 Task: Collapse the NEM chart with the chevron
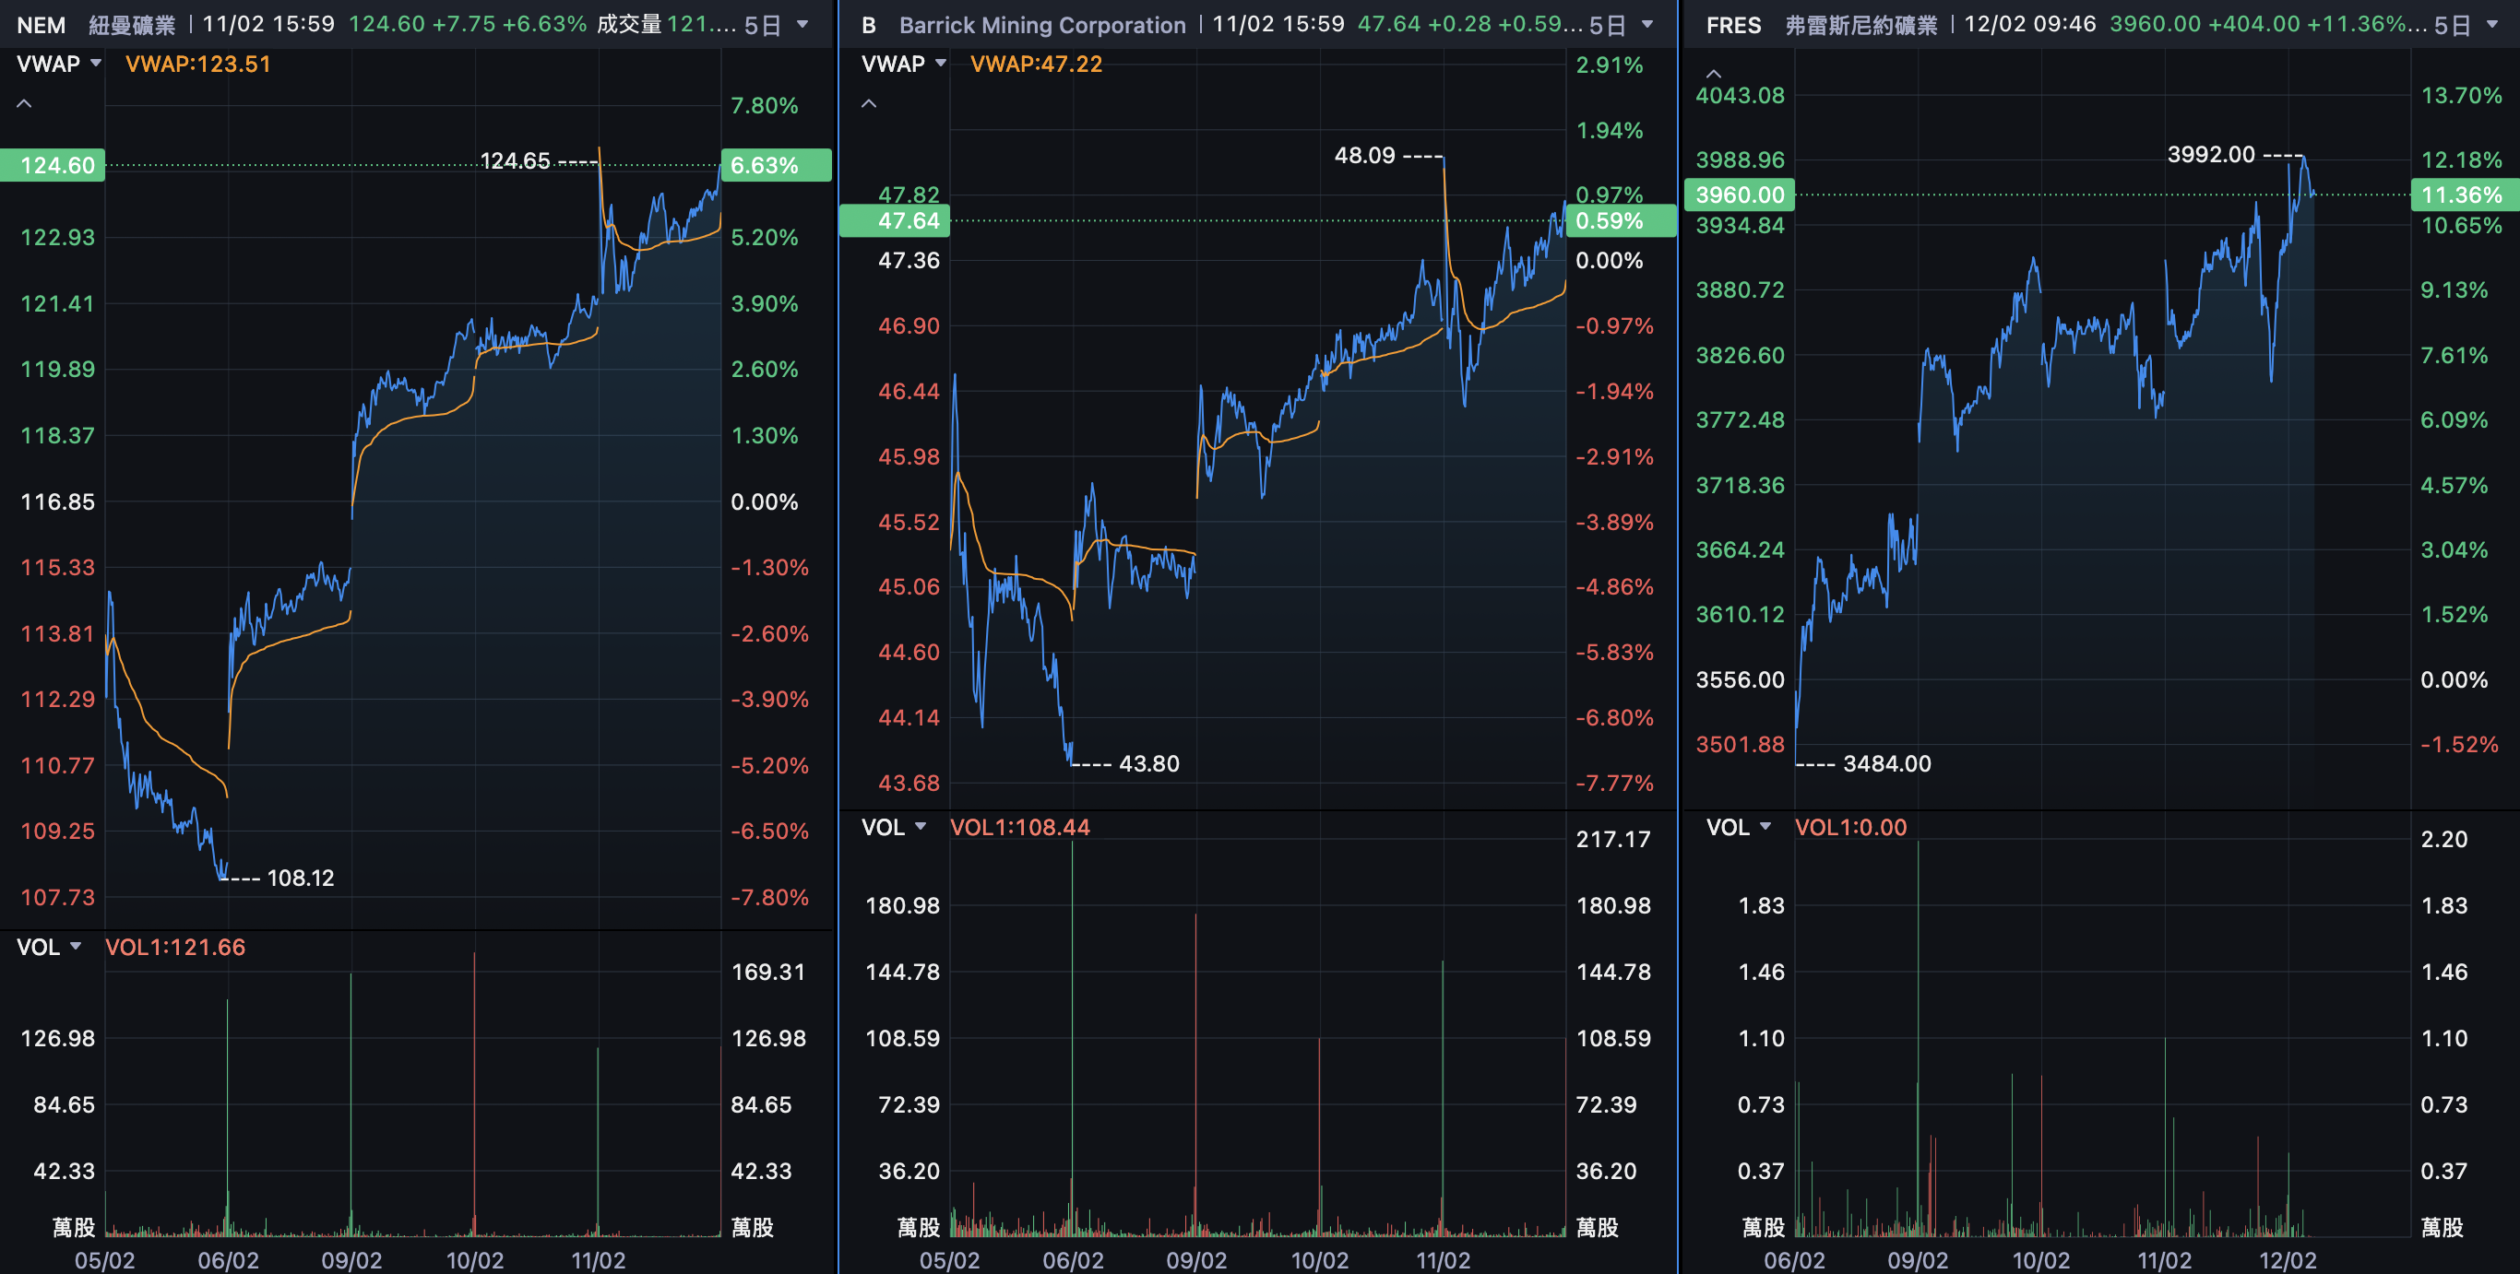(x=25, y=103)
